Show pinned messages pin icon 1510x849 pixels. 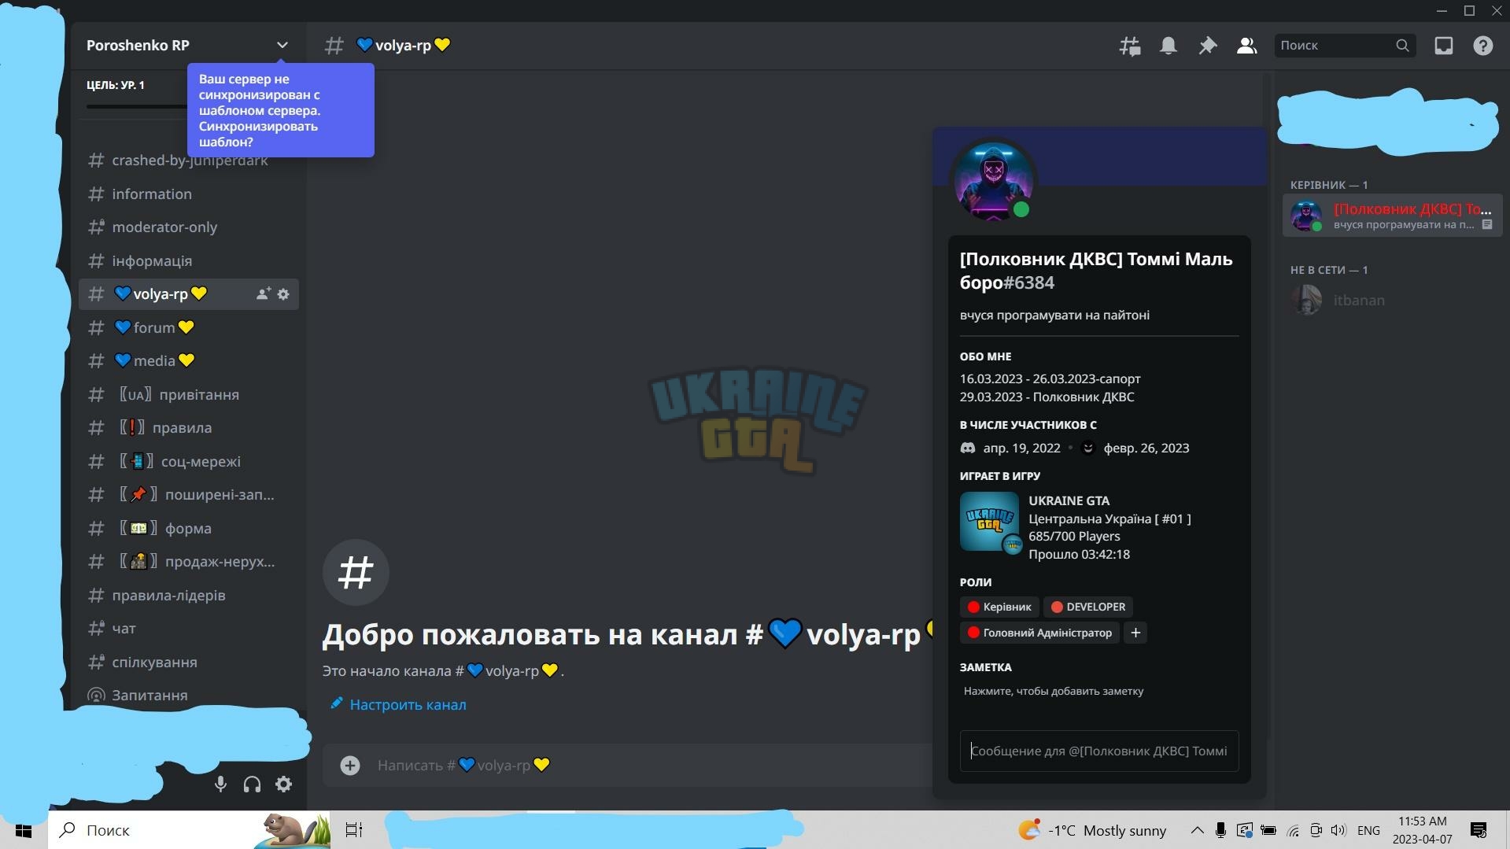1207,46
